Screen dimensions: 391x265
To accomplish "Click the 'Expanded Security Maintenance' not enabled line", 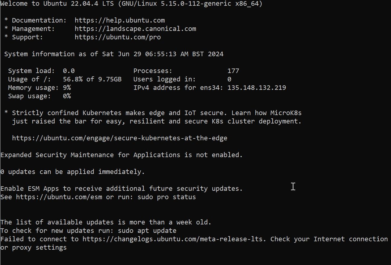I will tap(121, 155).
